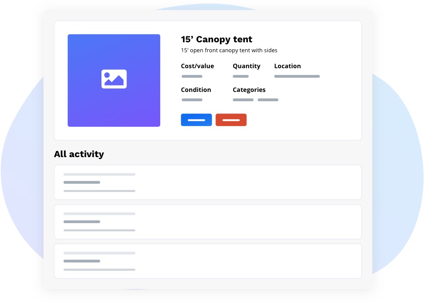Click the canopy tent description text
The image size is (424, 303).
pos(229,50)
